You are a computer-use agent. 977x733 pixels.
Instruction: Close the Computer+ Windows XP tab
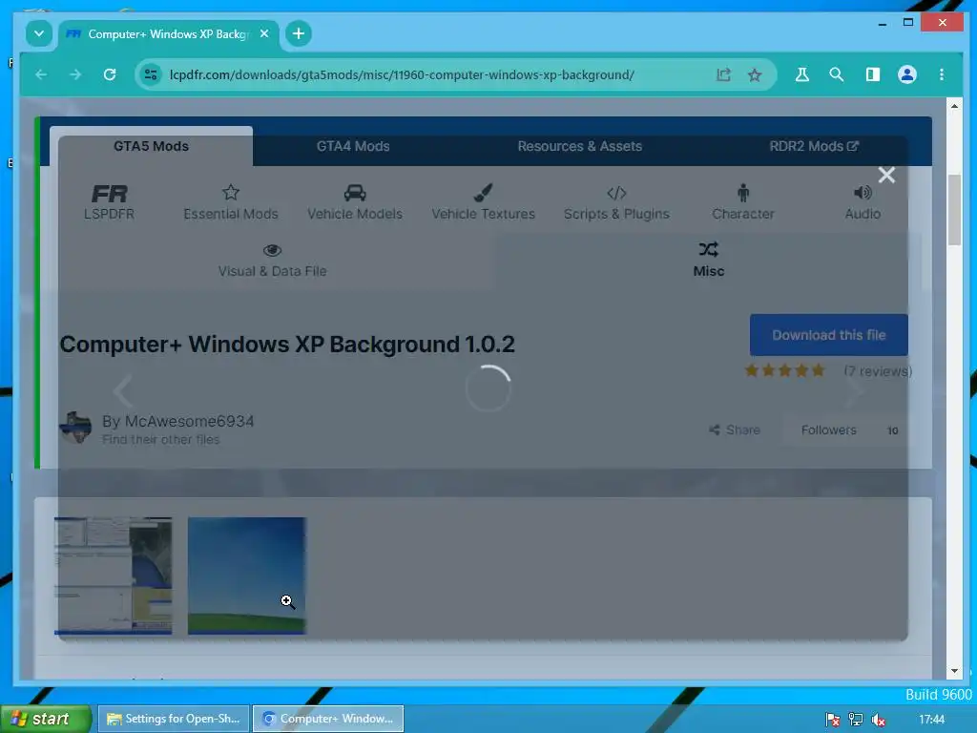(x=264, y=33)
